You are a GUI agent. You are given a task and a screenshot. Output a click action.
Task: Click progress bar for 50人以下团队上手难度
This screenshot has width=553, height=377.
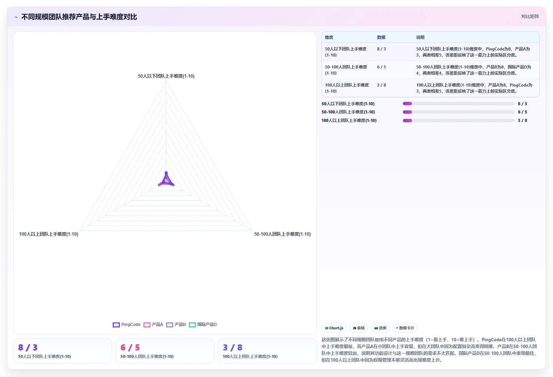459,104
